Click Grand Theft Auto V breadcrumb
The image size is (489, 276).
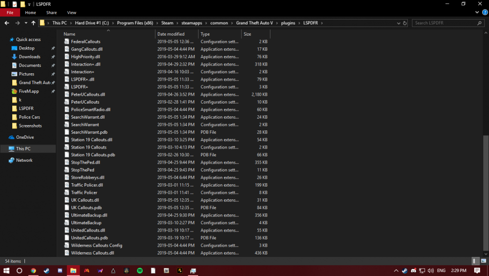[254, 23]
